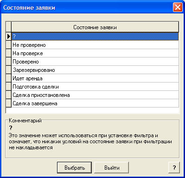This screenshot has width=185, height=178.
Task: Click row selector beside 'Сделка приостановлена'
Action: 9,95
